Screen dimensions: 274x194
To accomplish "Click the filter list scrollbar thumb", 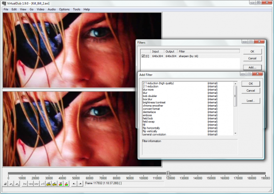I will point(235,96).
